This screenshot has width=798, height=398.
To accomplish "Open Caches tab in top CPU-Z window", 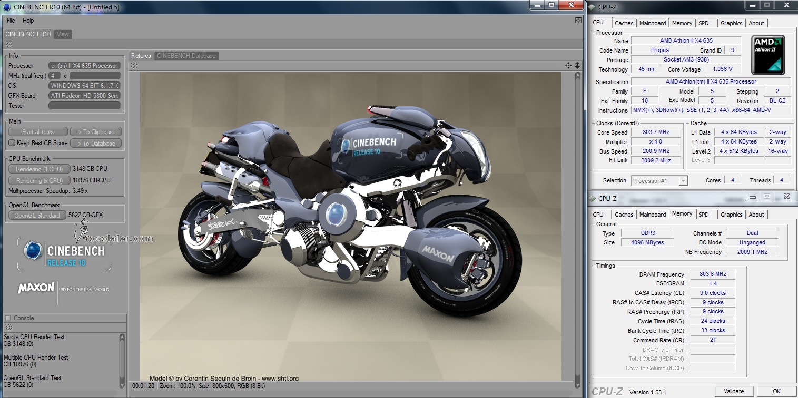I will (624, 23).
